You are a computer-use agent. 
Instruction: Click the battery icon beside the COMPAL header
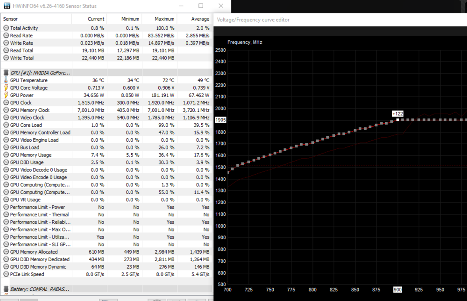pyautogui.click(x=6, y=289)
